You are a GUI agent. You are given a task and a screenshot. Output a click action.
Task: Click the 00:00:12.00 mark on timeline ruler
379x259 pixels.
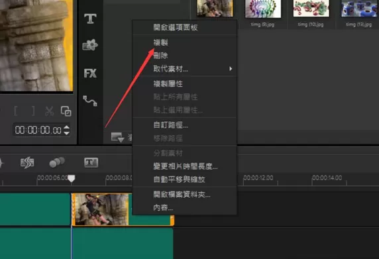[x=258, y=178]
